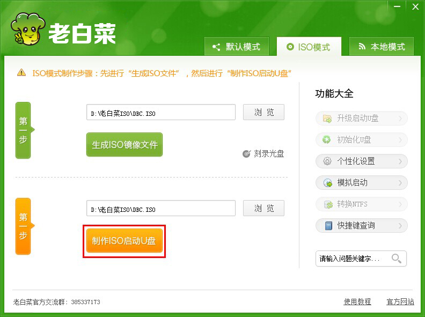Expand the 升级启动U盘 chevron arrow
425x317 pixels.
tap(400, 119)
